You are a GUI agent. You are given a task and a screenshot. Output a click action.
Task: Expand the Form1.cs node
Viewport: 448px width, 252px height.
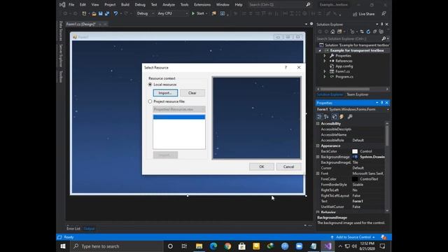click(x=325, y=71)
